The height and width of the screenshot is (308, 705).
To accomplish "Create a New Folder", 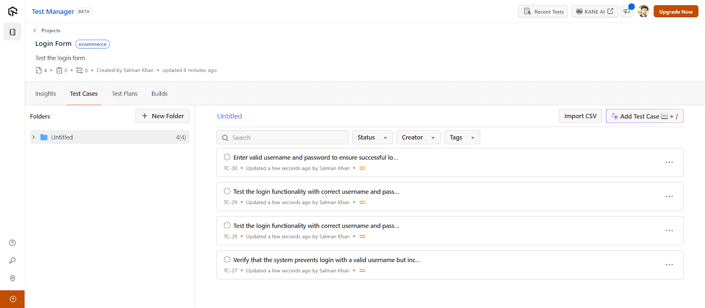I will click(163, 116).
